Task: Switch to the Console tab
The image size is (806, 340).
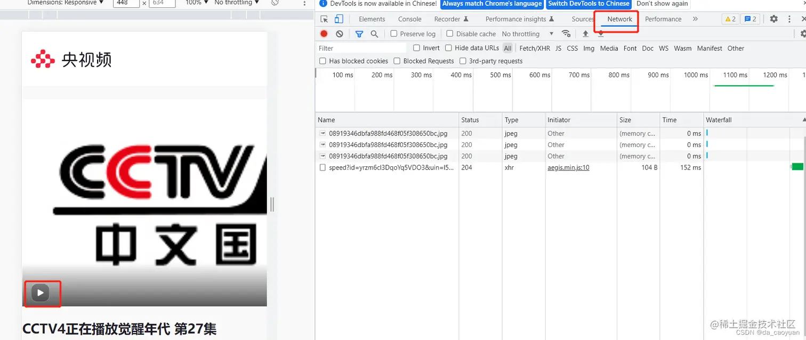Action: tap(410, 19)
